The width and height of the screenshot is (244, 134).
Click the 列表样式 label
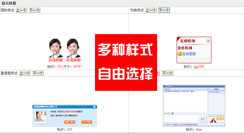coord(137,10)
